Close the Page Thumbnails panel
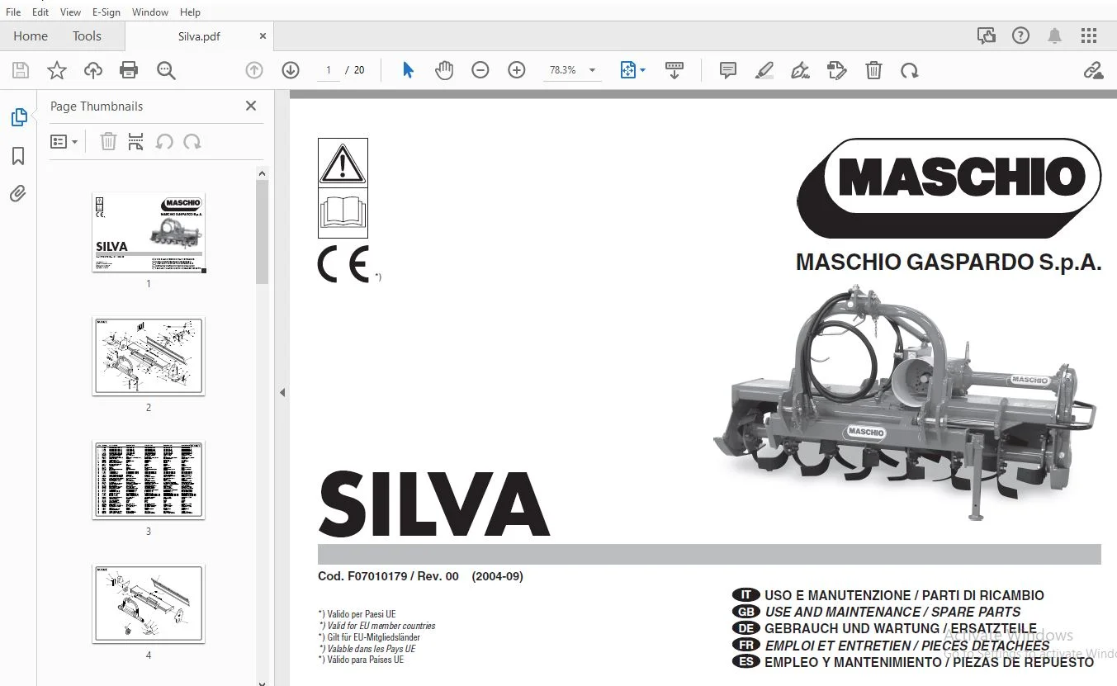 251,106
